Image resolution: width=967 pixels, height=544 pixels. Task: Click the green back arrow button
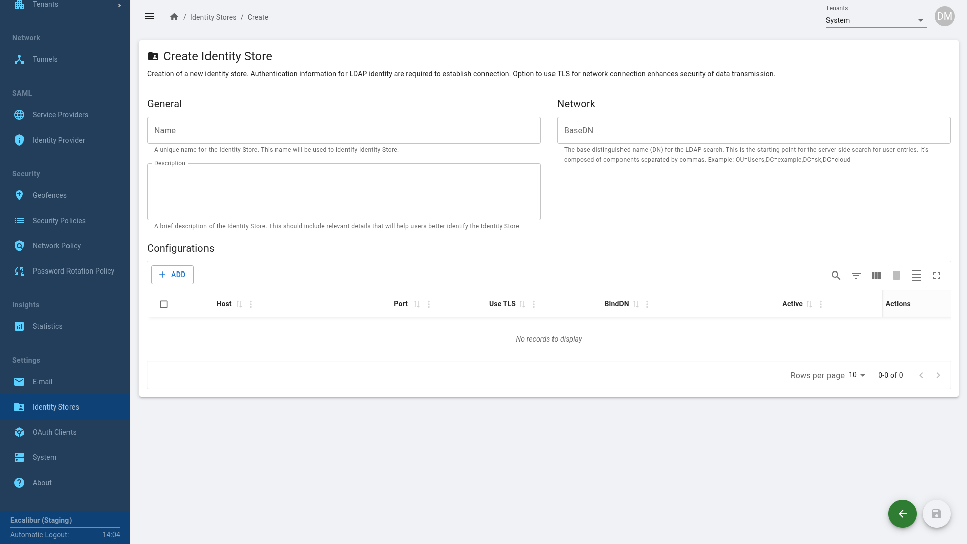pos(902,514)
